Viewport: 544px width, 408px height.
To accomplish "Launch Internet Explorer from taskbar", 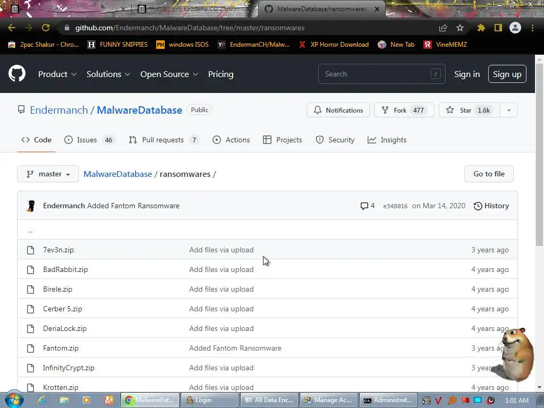I will tap(42, 400).
